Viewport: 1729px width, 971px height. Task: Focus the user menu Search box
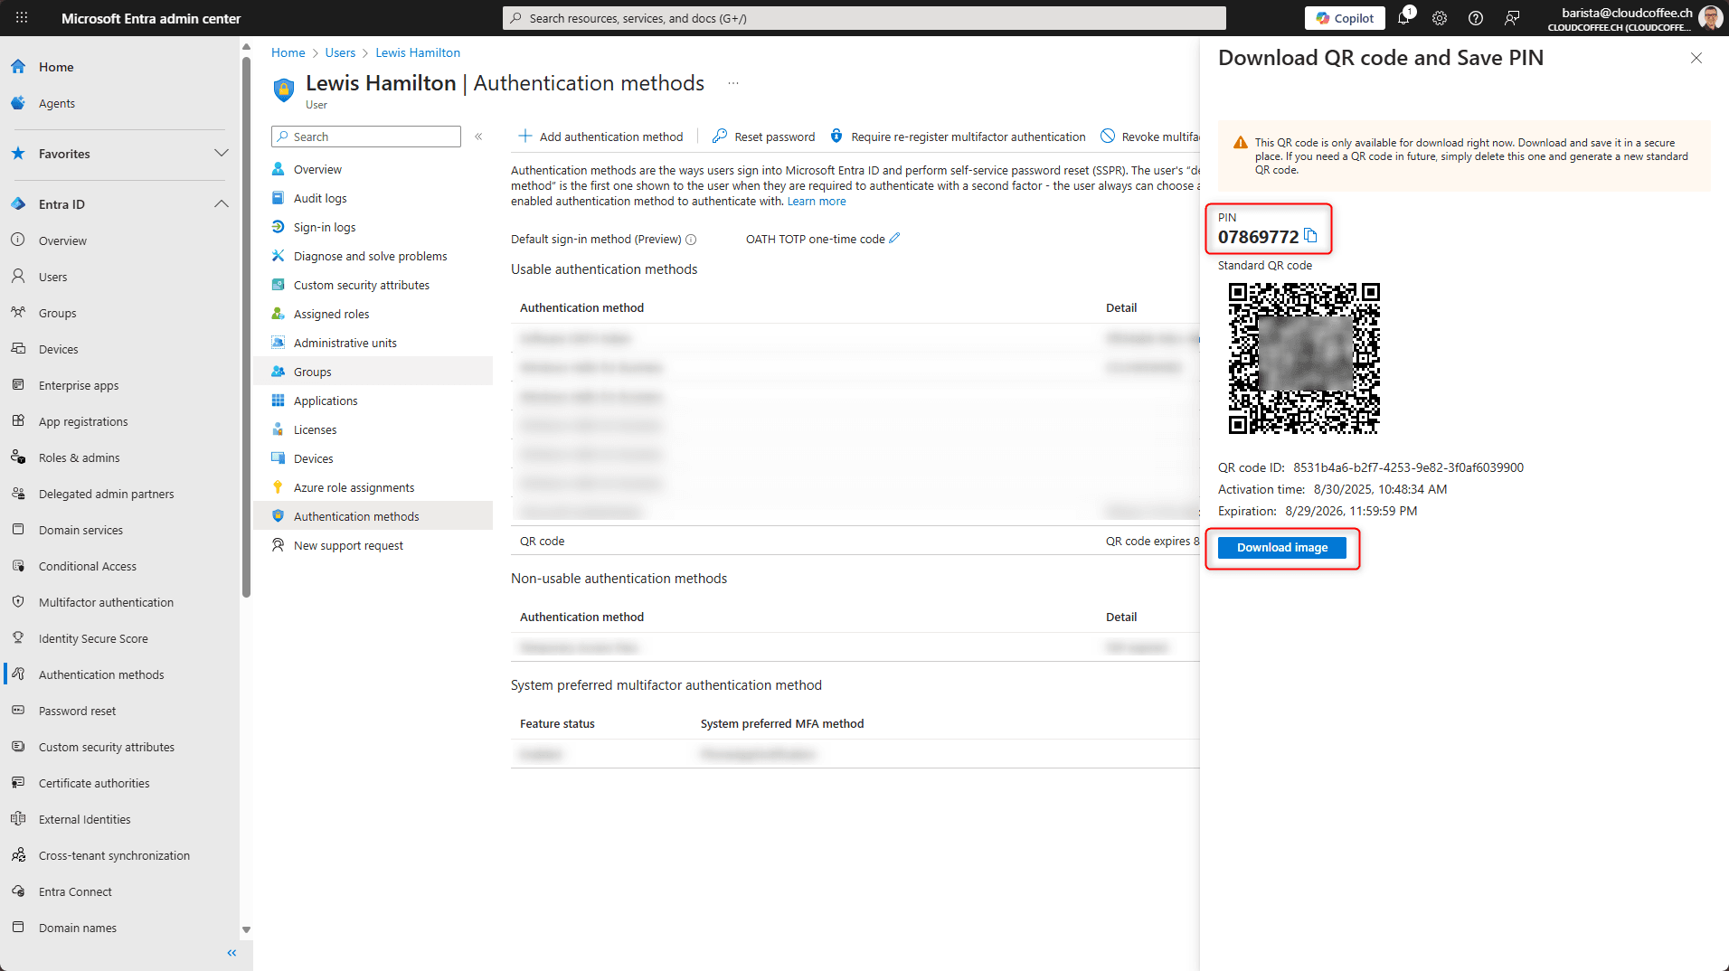click(x=366, y=137)
